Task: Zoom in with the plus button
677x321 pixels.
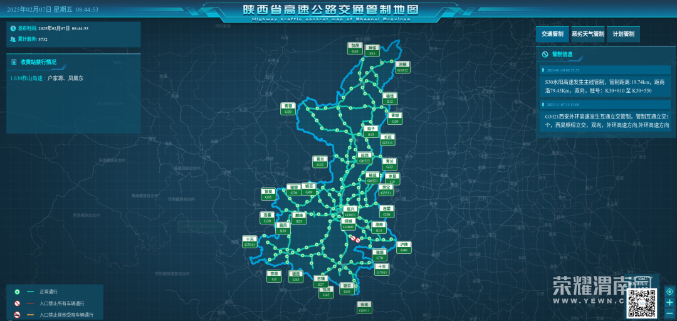Action: pos(669,302)
